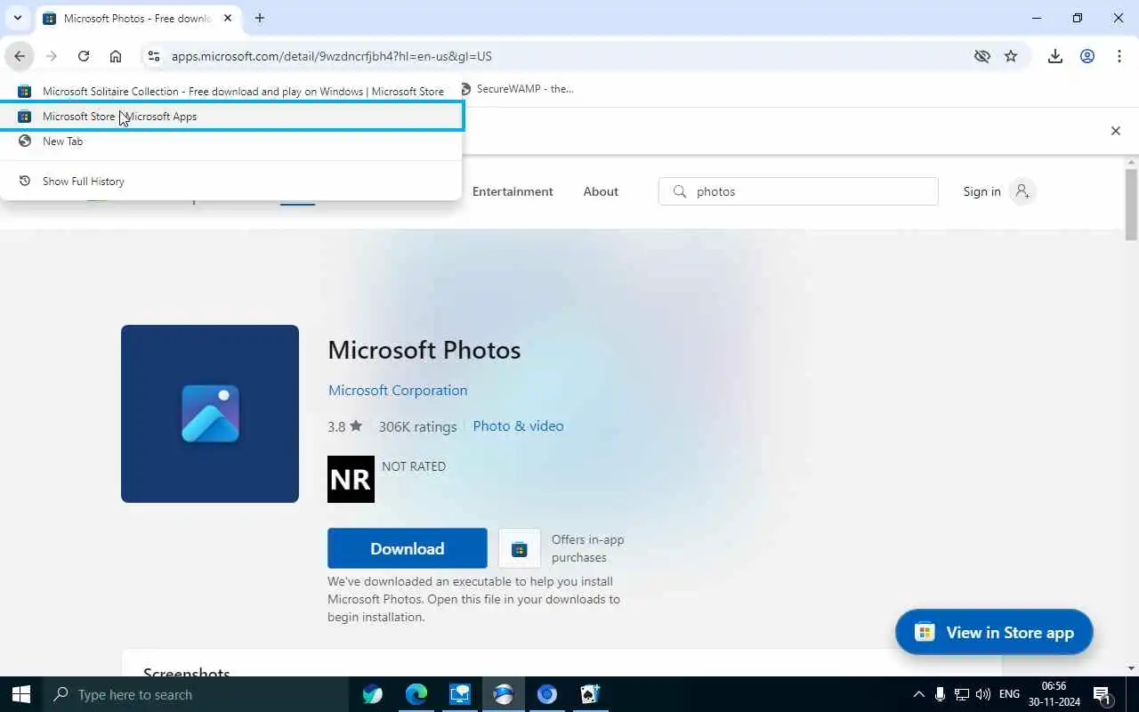Open the notification center icon
This screenshot has width=1139, height=712.
point(1103,694)
